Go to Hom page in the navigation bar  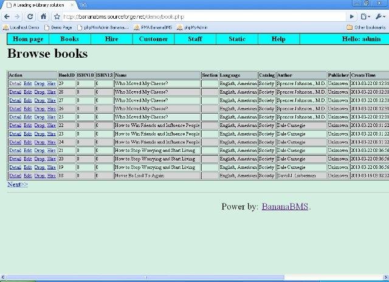pos(28,39)
